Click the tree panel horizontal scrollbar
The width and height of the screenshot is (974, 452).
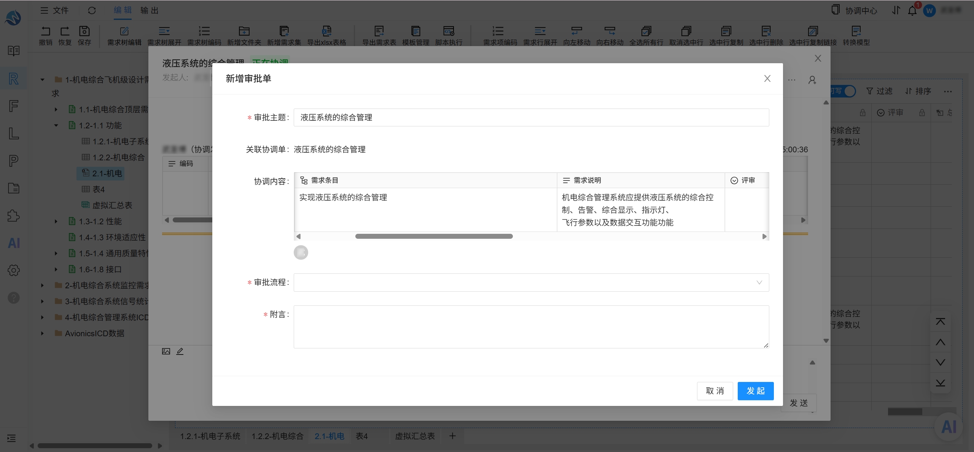click(x=95, y=446)
